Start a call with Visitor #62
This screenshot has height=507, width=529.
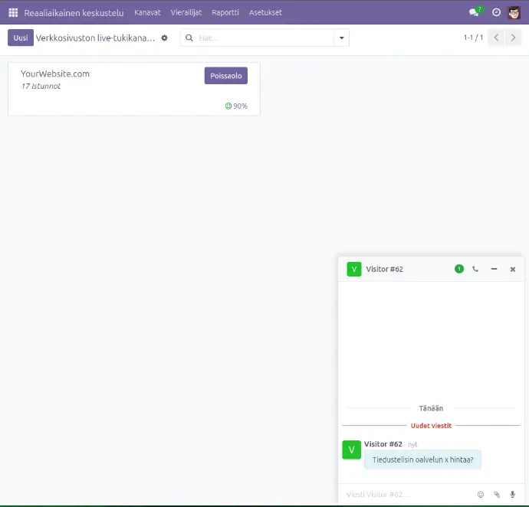click(x=475, y=269)
